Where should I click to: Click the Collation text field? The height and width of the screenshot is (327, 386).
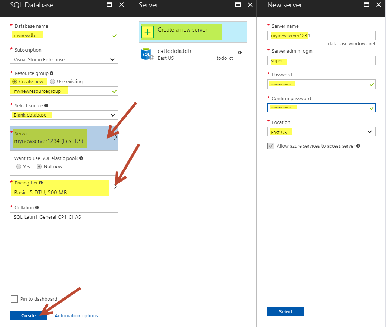coord(64,217)
